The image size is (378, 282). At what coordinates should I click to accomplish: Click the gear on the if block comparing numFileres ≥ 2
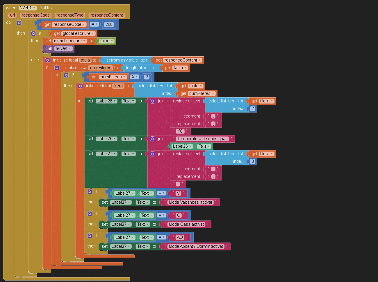tap(66, 75)
